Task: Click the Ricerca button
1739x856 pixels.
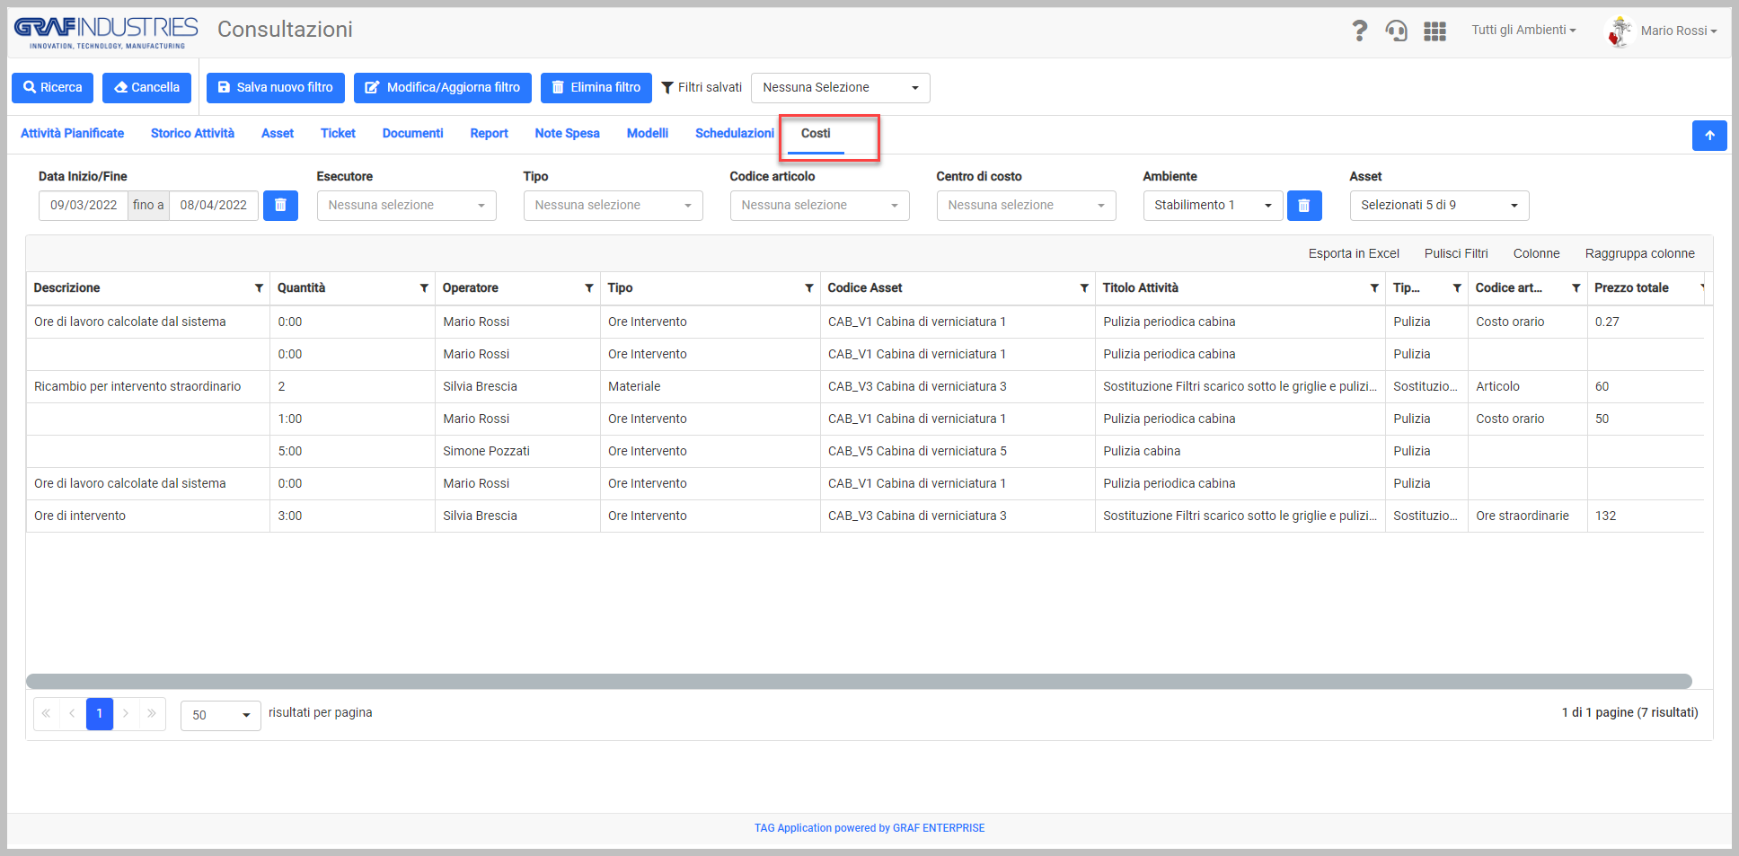Action: point(53,88)
